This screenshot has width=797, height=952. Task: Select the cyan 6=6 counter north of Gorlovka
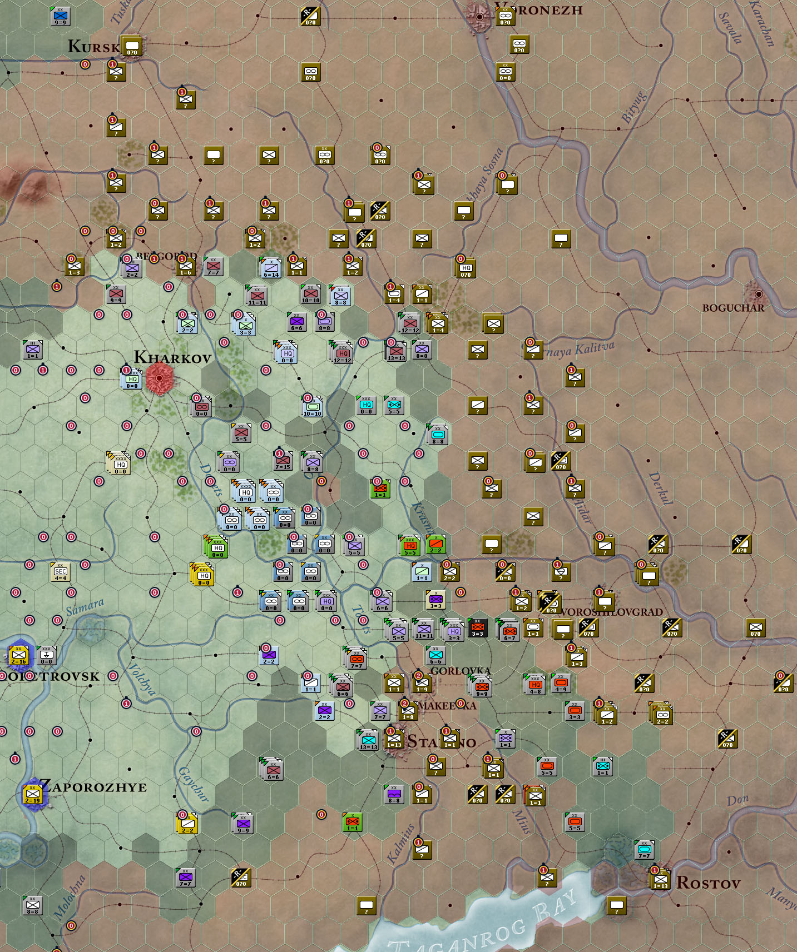click(436, 656)
